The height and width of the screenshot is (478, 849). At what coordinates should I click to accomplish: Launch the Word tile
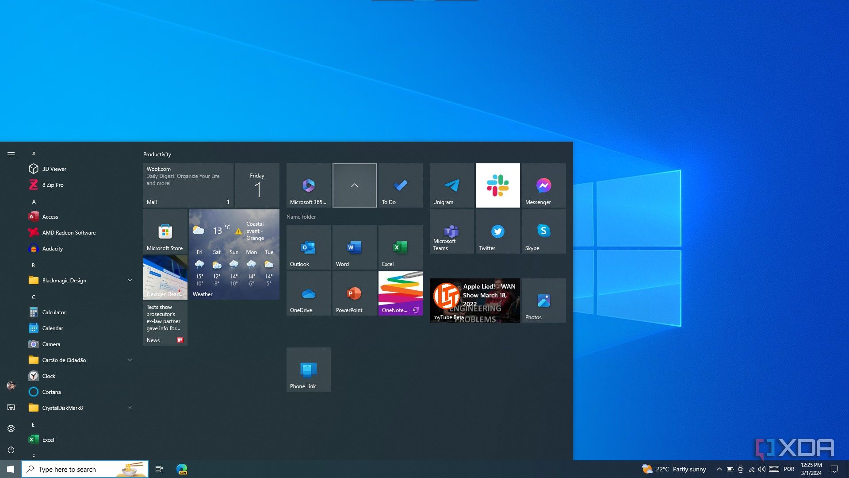point(355,247)
